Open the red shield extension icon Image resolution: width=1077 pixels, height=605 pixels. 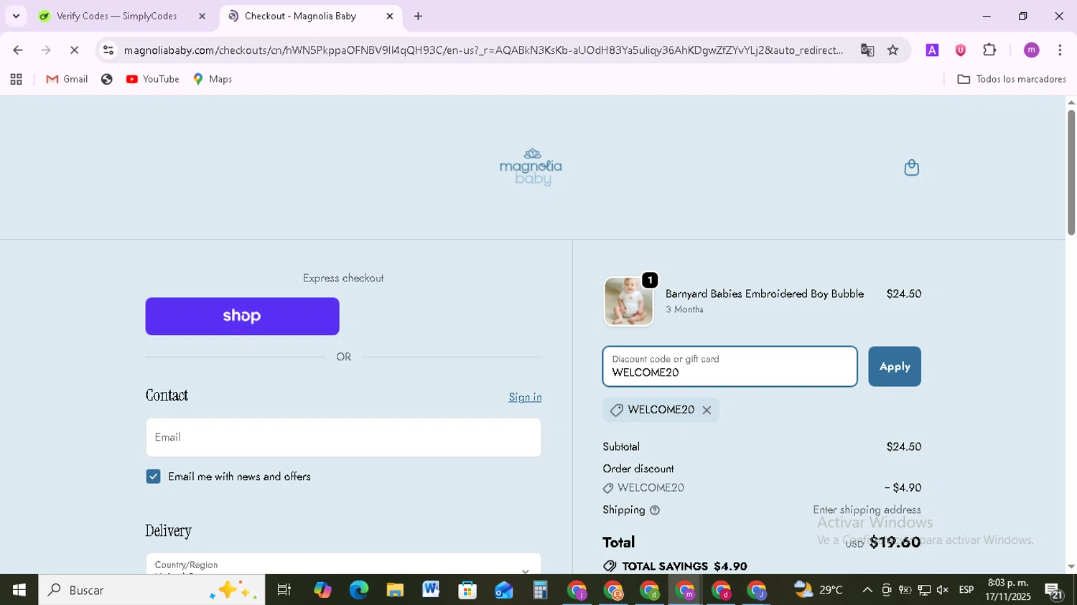point(960,50)
